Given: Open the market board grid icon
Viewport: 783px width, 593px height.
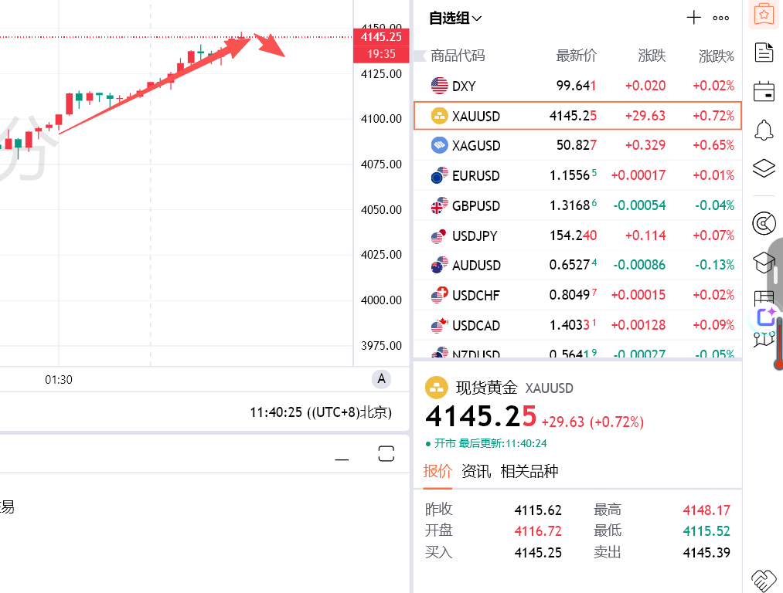Looking at the screenshot, I should tap(764, 298).
